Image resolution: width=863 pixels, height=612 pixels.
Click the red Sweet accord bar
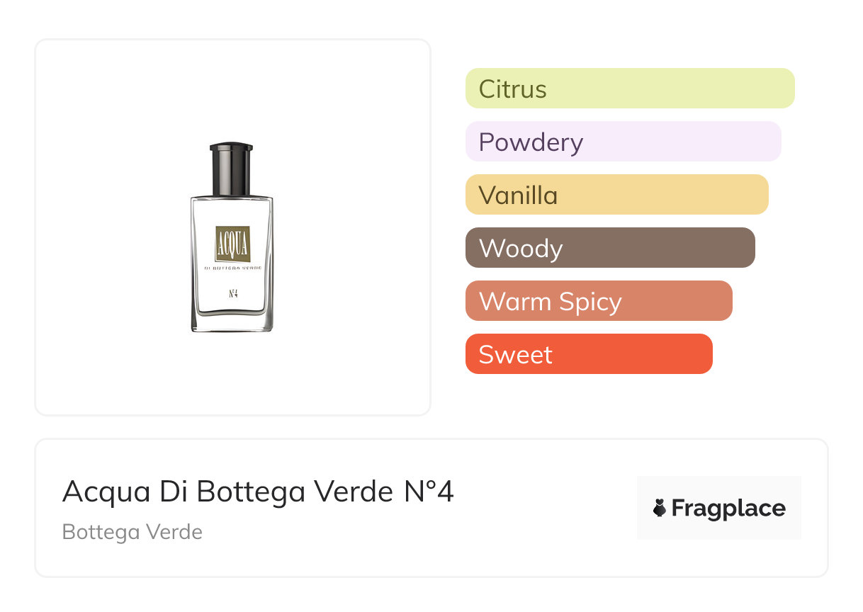pos(588,354)
